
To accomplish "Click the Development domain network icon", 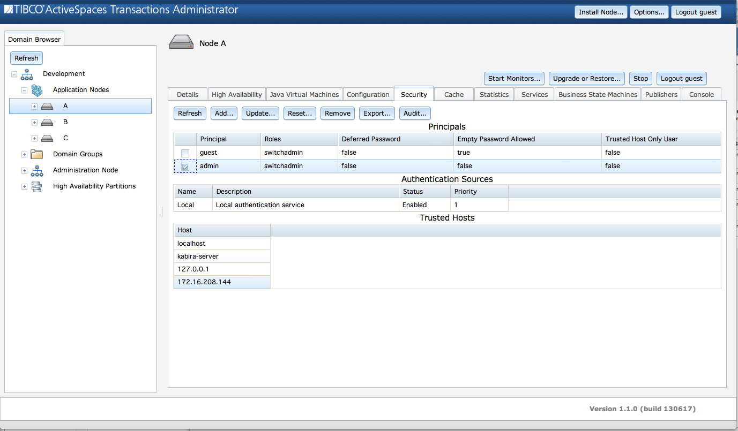I will 27,74.
